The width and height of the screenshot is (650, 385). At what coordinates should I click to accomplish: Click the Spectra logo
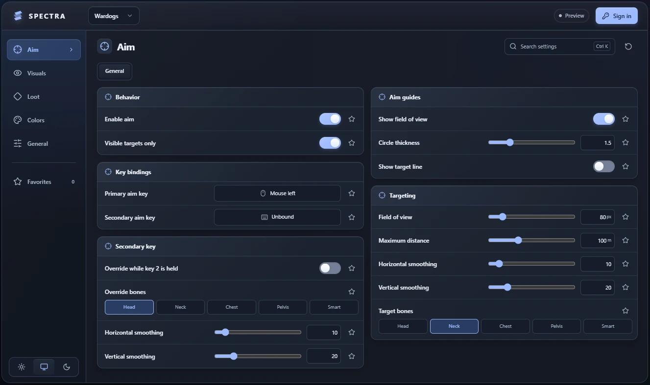tap(39, 16)
